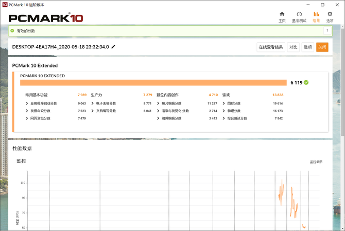
Task: Click green validity check beside score 6 119
Action: coord(306,82)
